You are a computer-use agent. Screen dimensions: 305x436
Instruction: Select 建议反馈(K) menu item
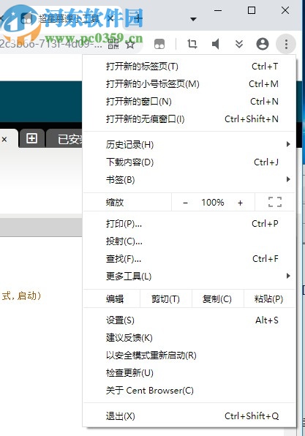coord(189,337)
